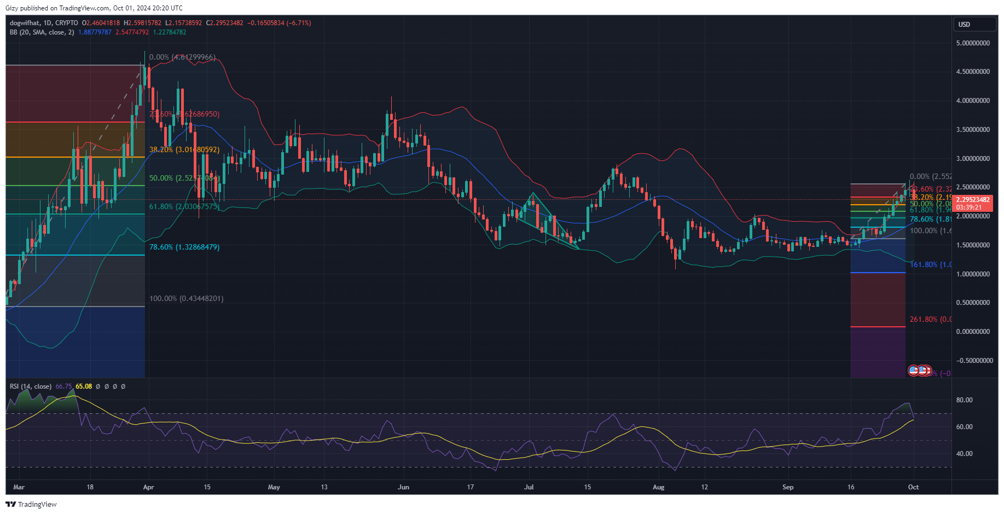Click the Mar label on the time axis
This screenshot has height=514, width=1004.
point(19,487)
